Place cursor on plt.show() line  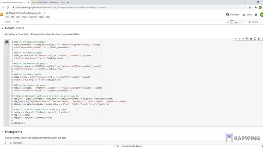pos(19,123)
